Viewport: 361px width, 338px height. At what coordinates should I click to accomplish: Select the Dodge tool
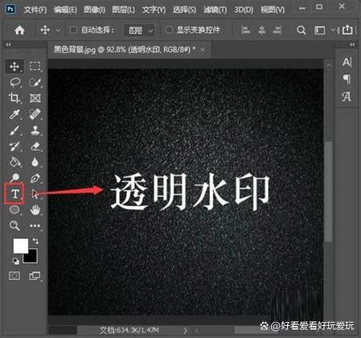(14, 178)
